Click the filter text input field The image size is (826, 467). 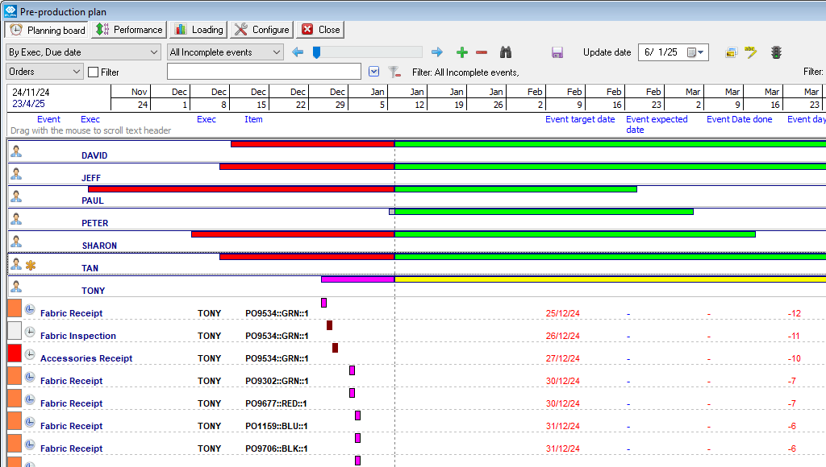263,72
